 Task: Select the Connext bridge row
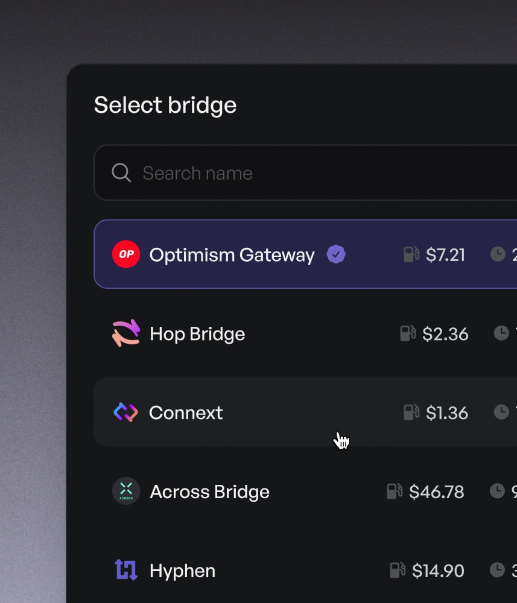point(186,413)
